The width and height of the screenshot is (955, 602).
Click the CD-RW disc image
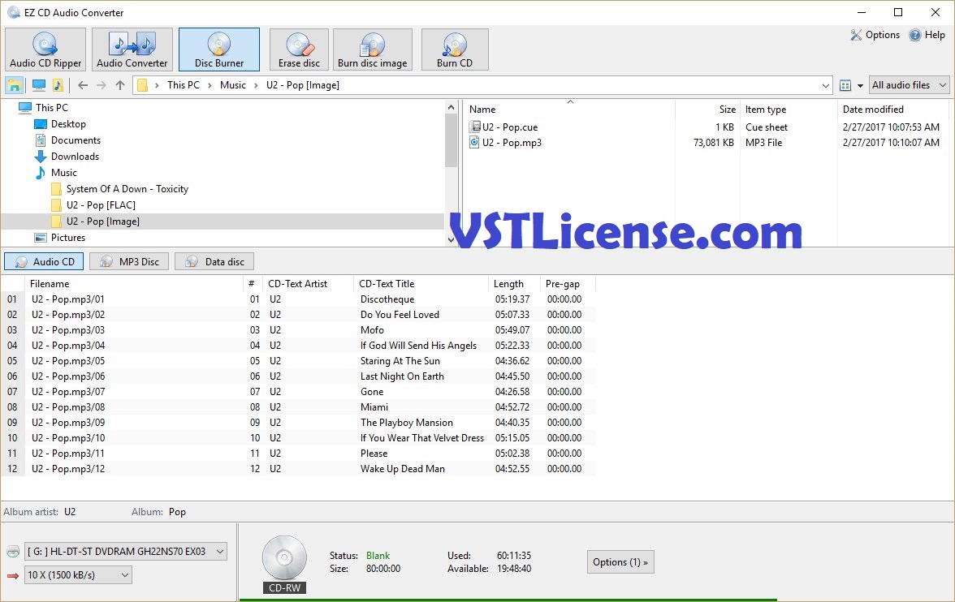(x=284, y=558)
